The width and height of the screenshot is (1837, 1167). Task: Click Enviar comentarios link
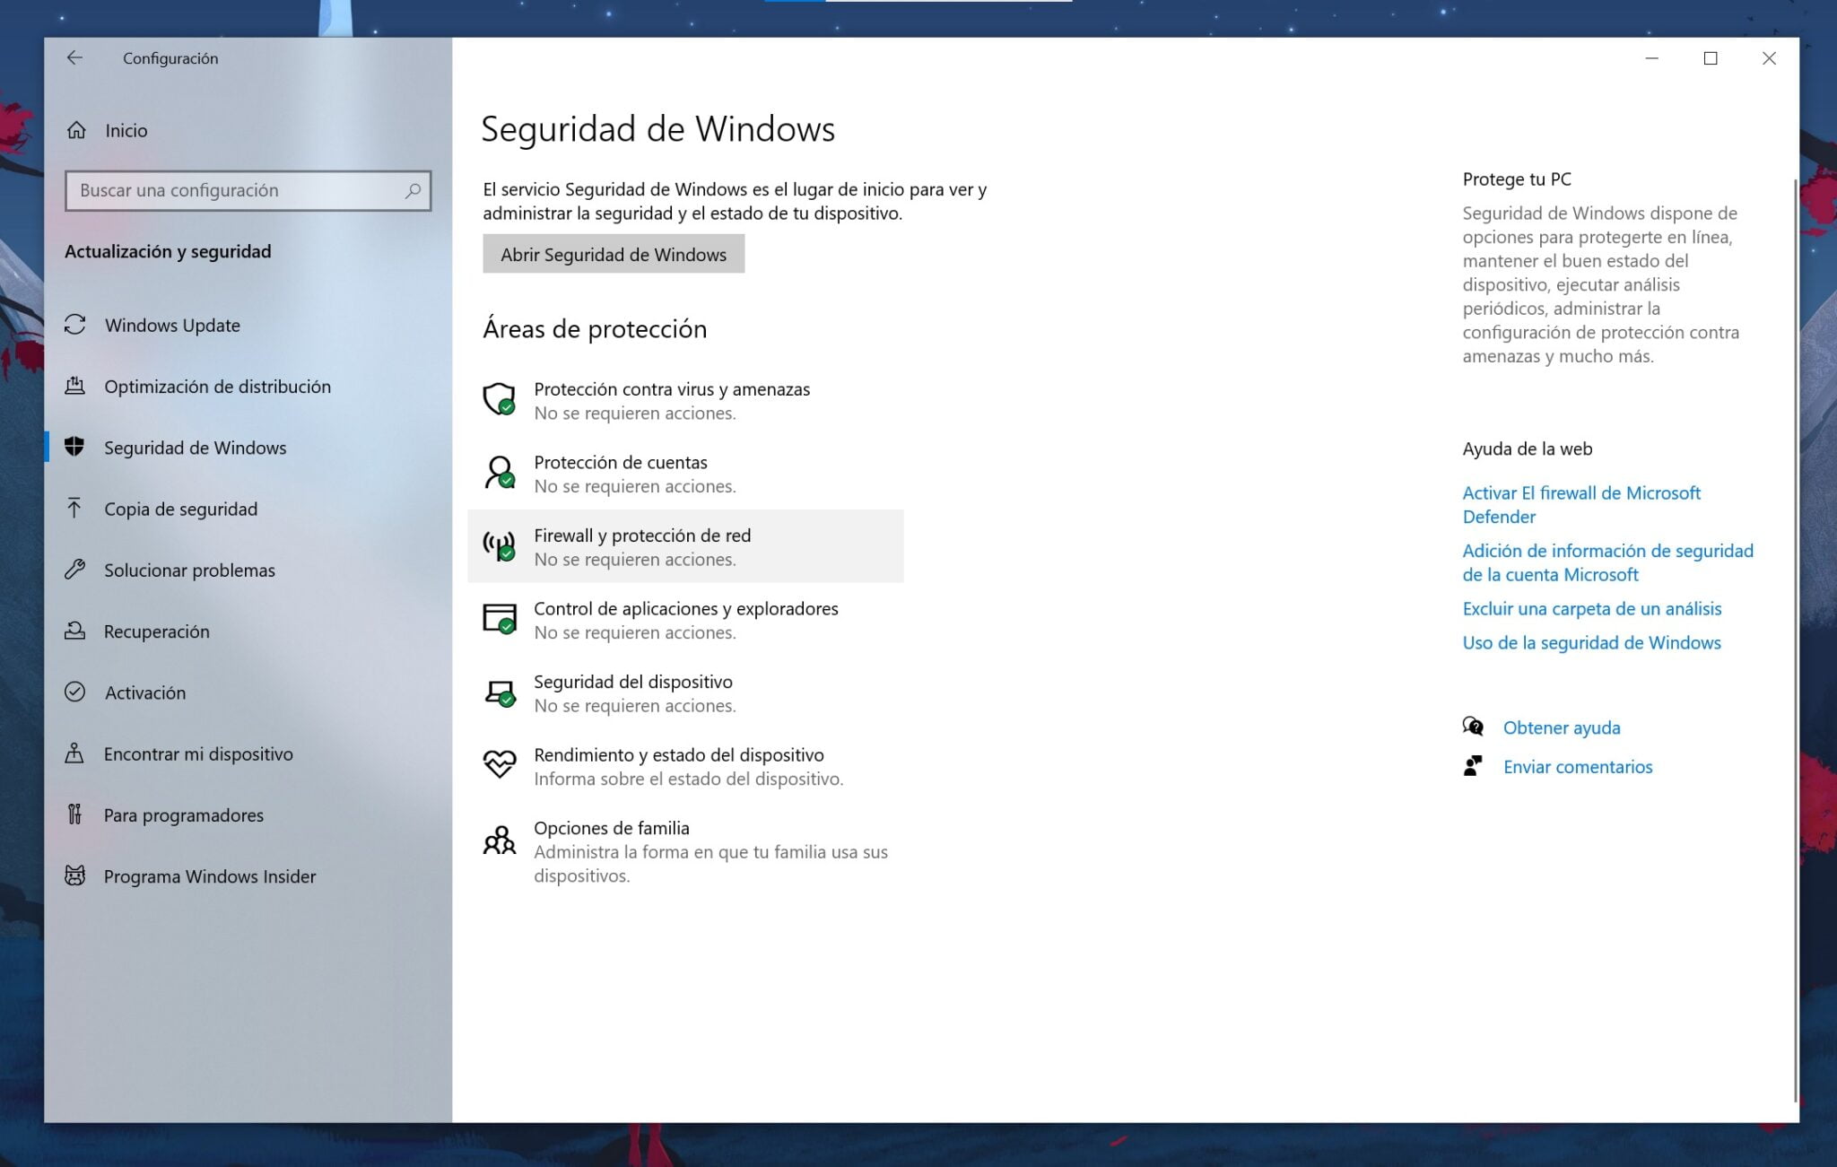(1577, 766)
